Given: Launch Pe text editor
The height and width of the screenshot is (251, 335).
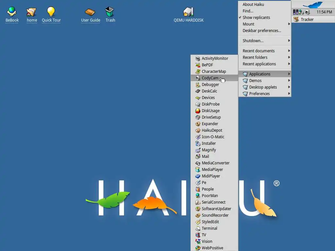Looking at the screenshot, I should tap(214, 182).
